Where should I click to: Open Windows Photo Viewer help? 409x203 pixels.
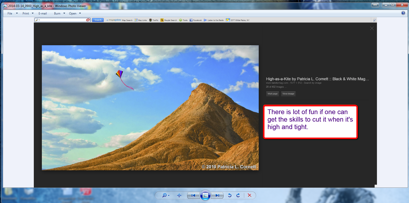tap(403, 13)
